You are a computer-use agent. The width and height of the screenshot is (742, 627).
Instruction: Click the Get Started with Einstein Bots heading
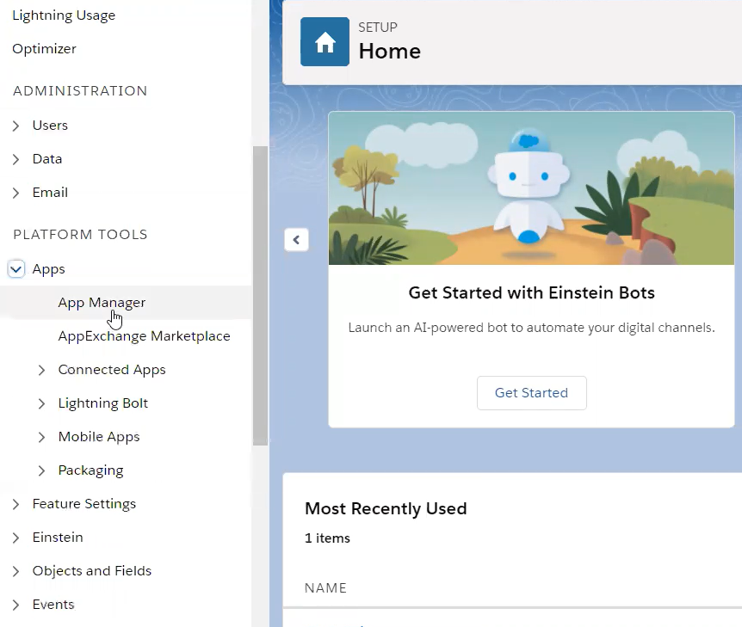coord(531,293)
